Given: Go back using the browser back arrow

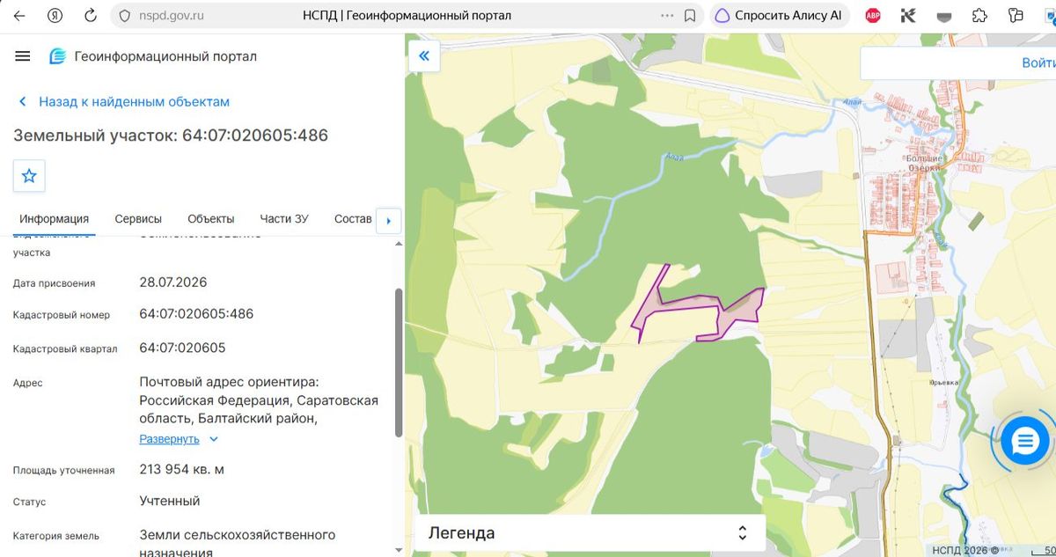Looking at the screenshot, I should (x=19, y=16).
